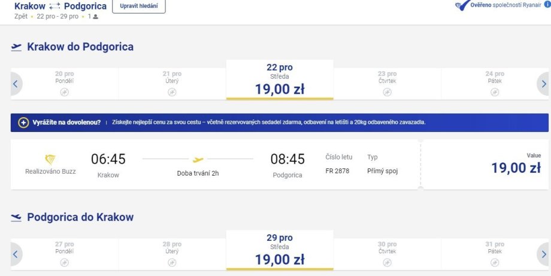Click the info icon next to Ověřeno společností Ryanair
Screen dimensions: 551x276
click(547, 5)
